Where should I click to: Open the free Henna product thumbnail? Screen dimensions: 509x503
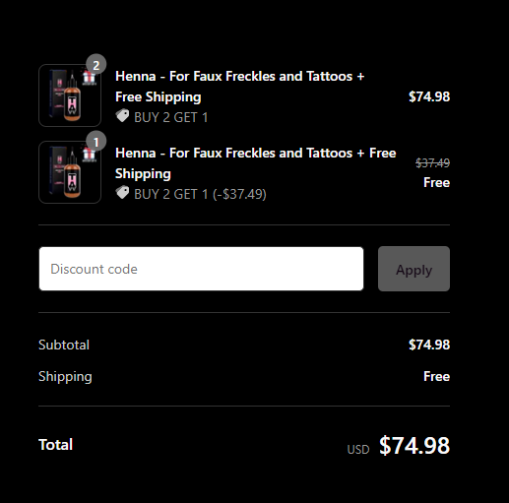point(70,172)
